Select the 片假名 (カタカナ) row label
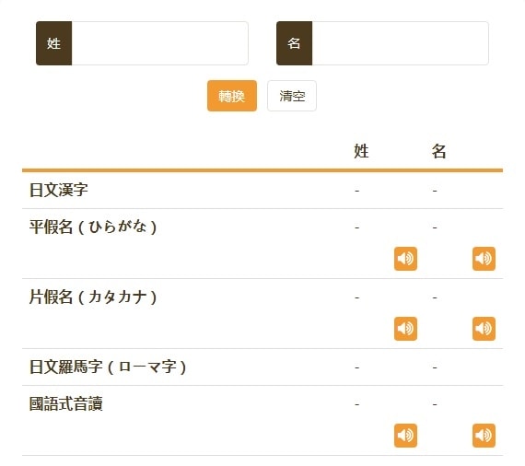Screen dimensions: 525x466 click(93, 297)
